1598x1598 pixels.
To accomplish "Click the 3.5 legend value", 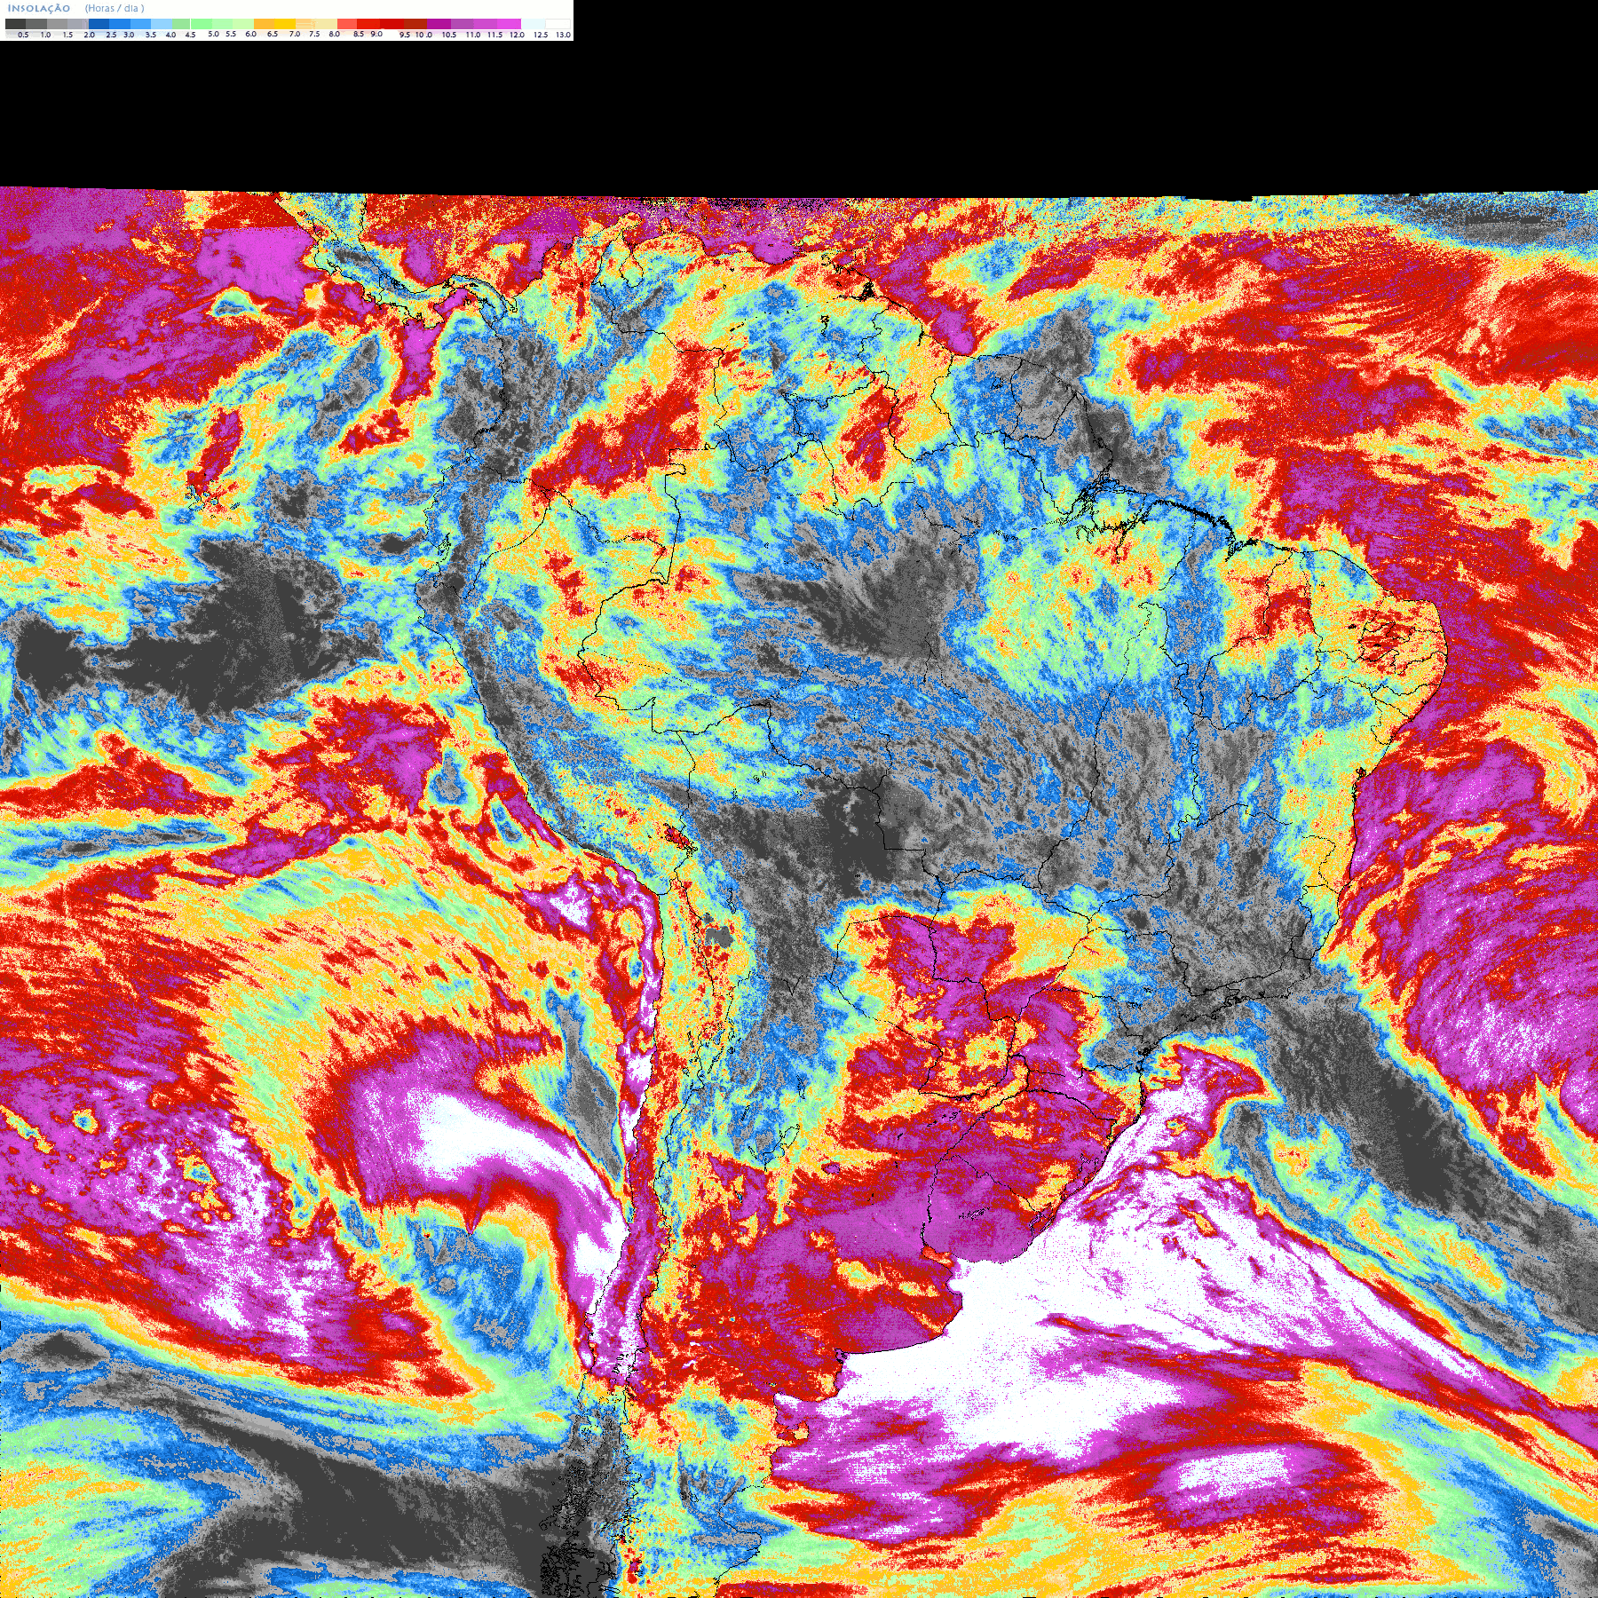I will (151, 35).
